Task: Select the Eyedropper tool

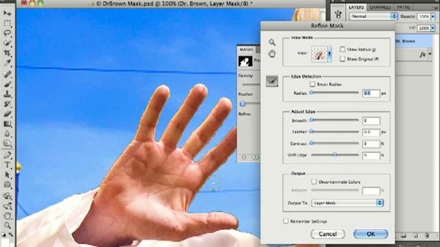Action: [8, 63]
